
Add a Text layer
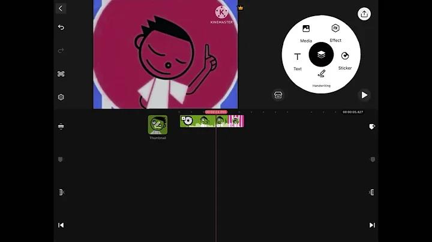click(297, 62)
